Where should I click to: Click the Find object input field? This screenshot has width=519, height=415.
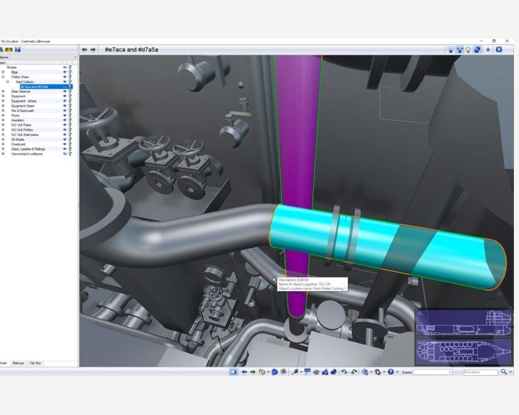[480, 372]
